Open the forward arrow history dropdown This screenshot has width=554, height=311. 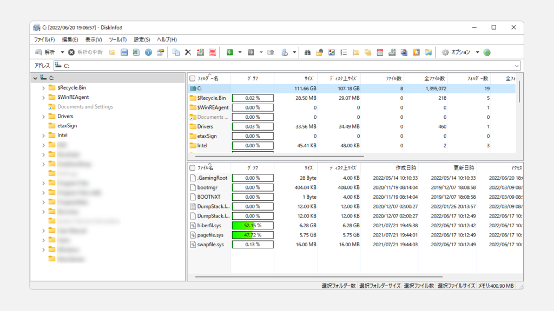pos(261,52)
